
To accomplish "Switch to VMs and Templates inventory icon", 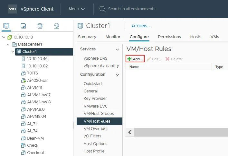I will 23,26.
